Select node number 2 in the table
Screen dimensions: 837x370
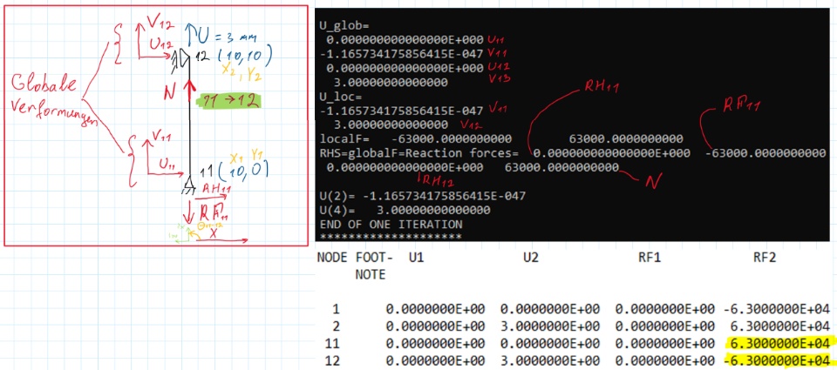point(335,326)
